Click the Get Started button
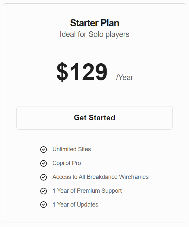Screen dimensions: 189x227 tap(94, 118)
